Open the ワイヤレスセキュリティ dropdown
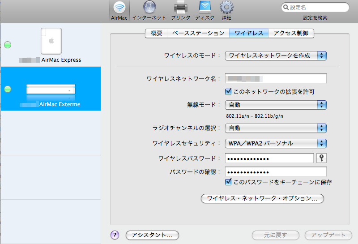358x244 pixels. (x=276, y=143)
